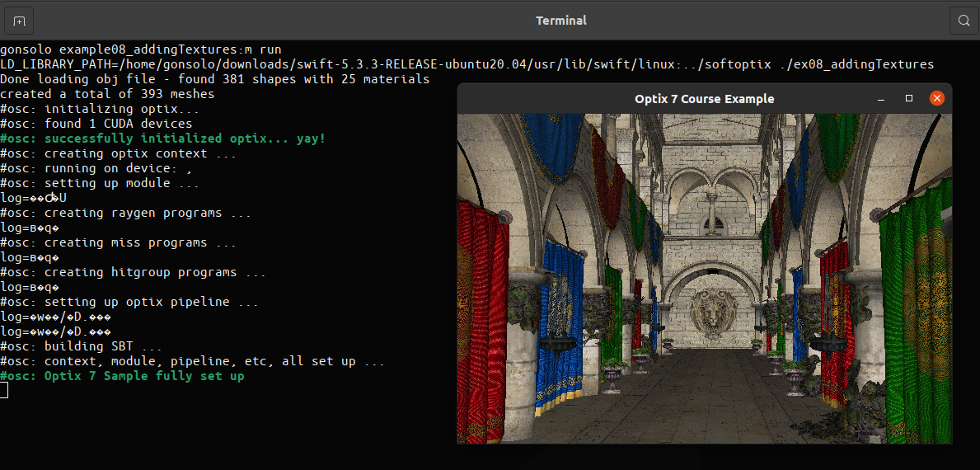Viewport: 980px width, 470px height.
Task: Click 'created a total of 393 meshes'
Action: (107, 94)
